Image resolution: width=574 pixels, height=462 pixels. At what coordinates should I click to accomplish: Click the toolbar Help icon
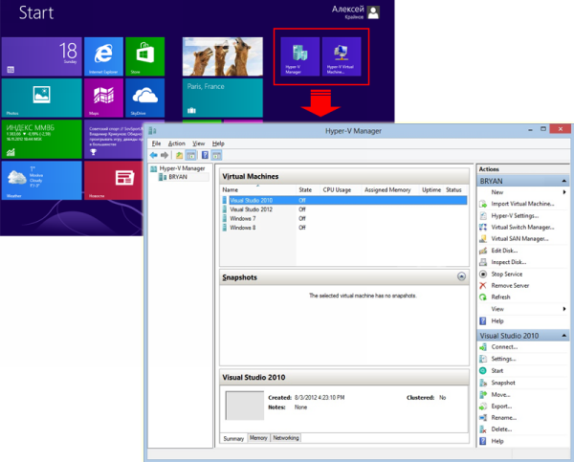(x=204, y=155)
